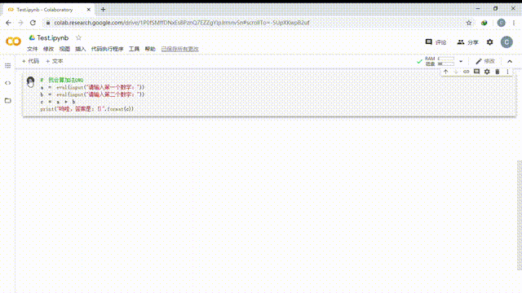
Task: Click the 分享 share button
Action: pyautogui.click(x=467, y=42)
